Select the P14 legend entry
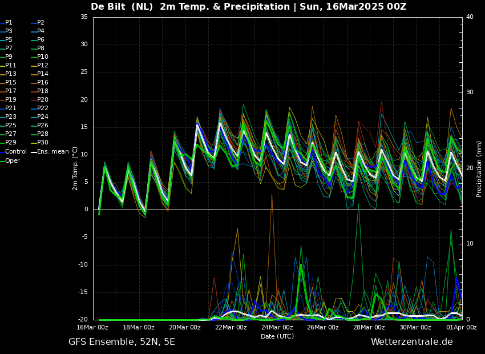Image resolution: width=485 pixels, height=354 pixels. tap(40, 74)
